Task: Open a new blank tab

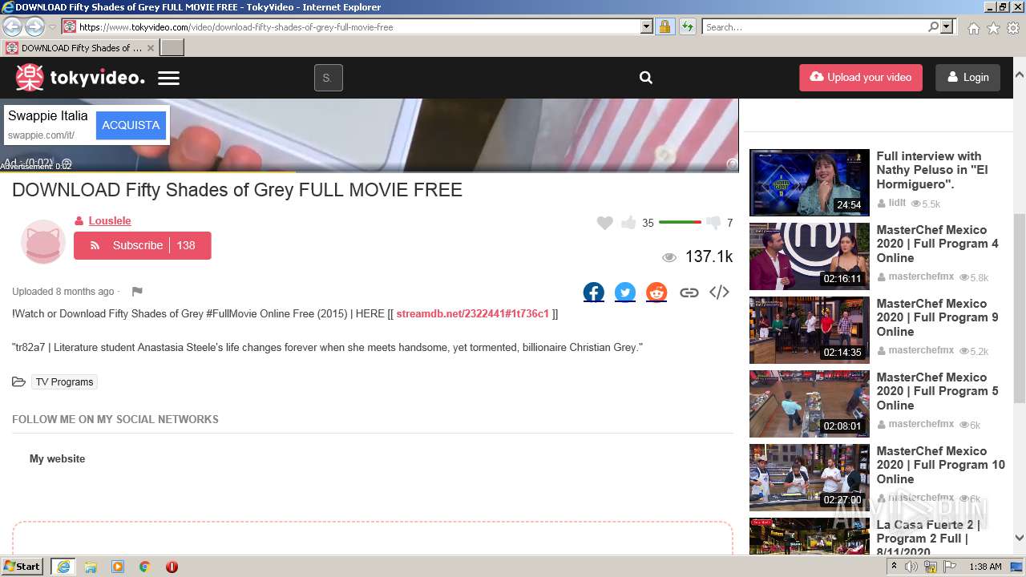Action: coord(172,48)
